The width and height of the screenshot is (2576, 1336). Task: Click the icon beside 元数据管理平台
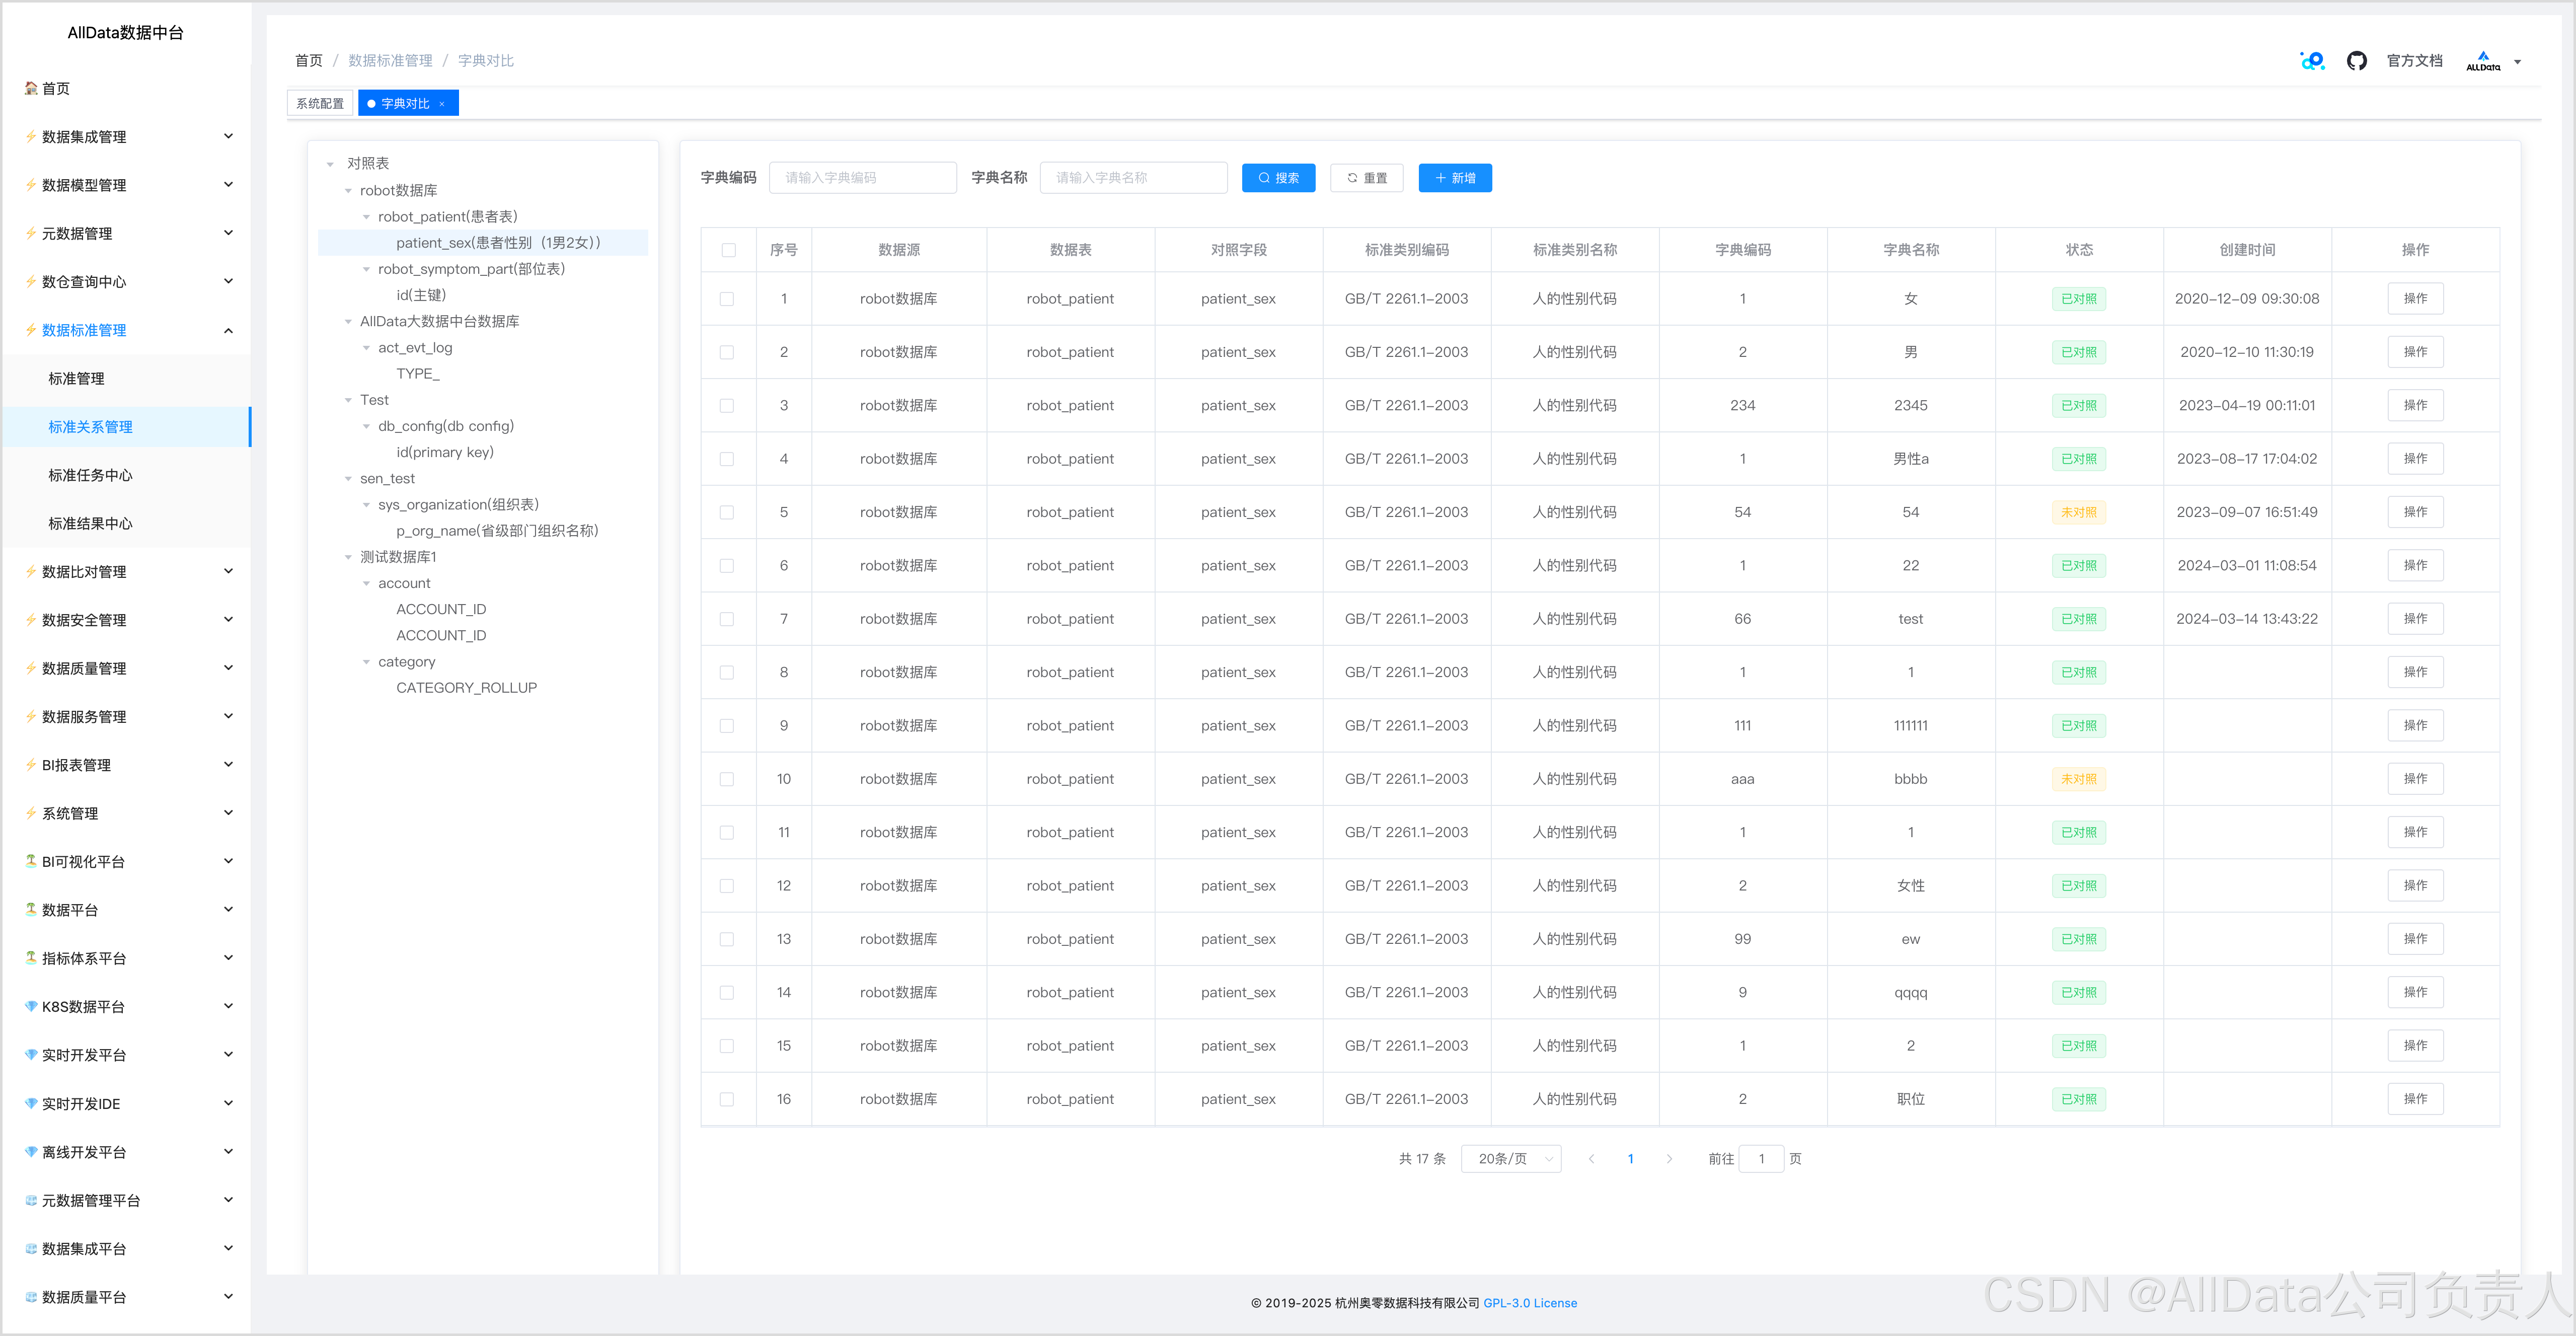(31, 1201)
